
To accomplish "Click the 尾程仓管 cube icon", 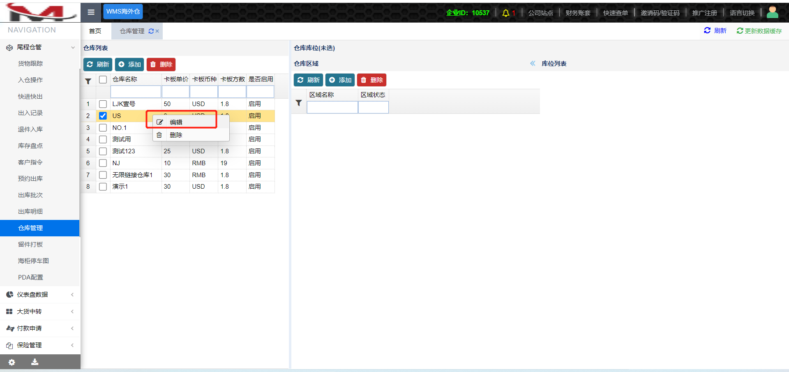I will (9, 48).
